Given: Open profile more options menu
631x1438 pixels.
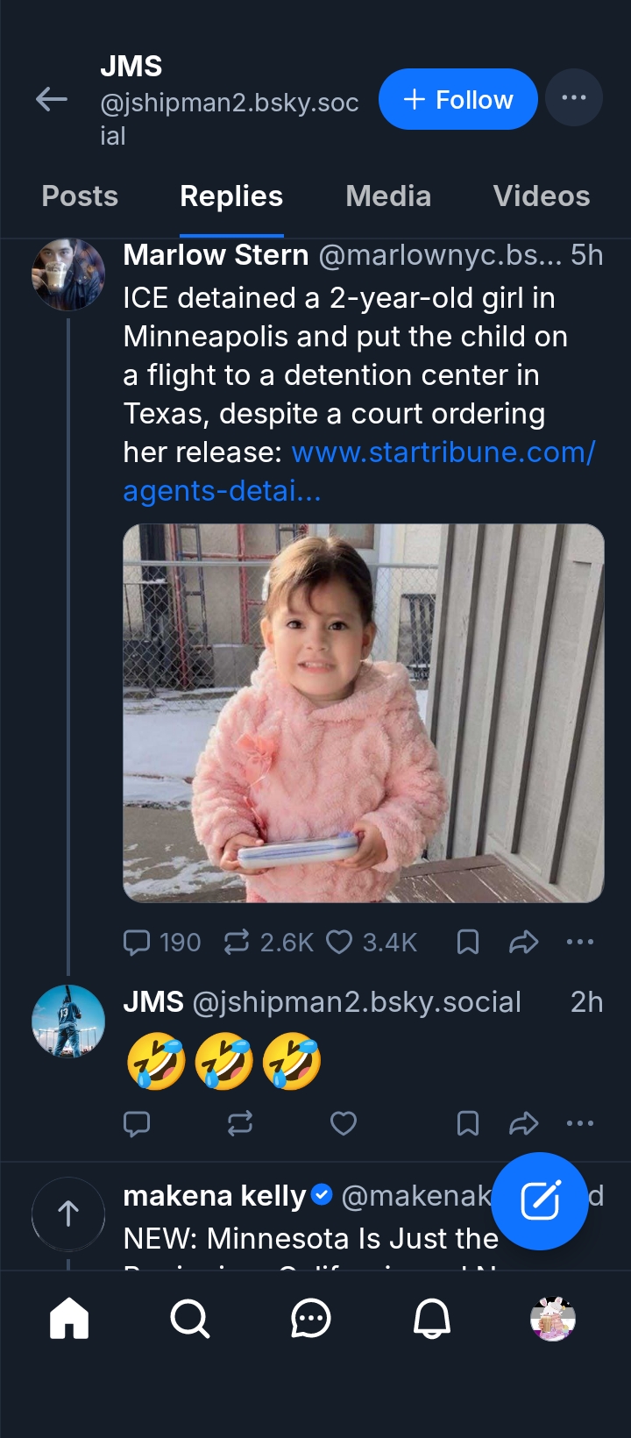Looking at the screenshot, I should [573, 97].
